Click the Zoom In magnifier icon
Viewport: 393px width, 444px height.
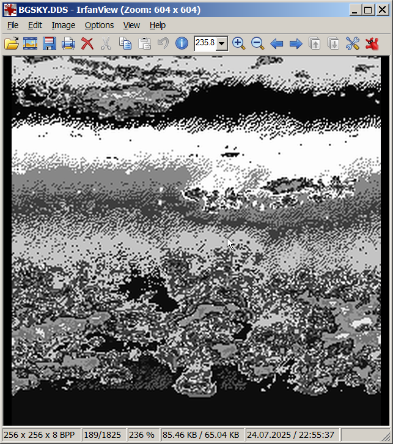[238, 43]
